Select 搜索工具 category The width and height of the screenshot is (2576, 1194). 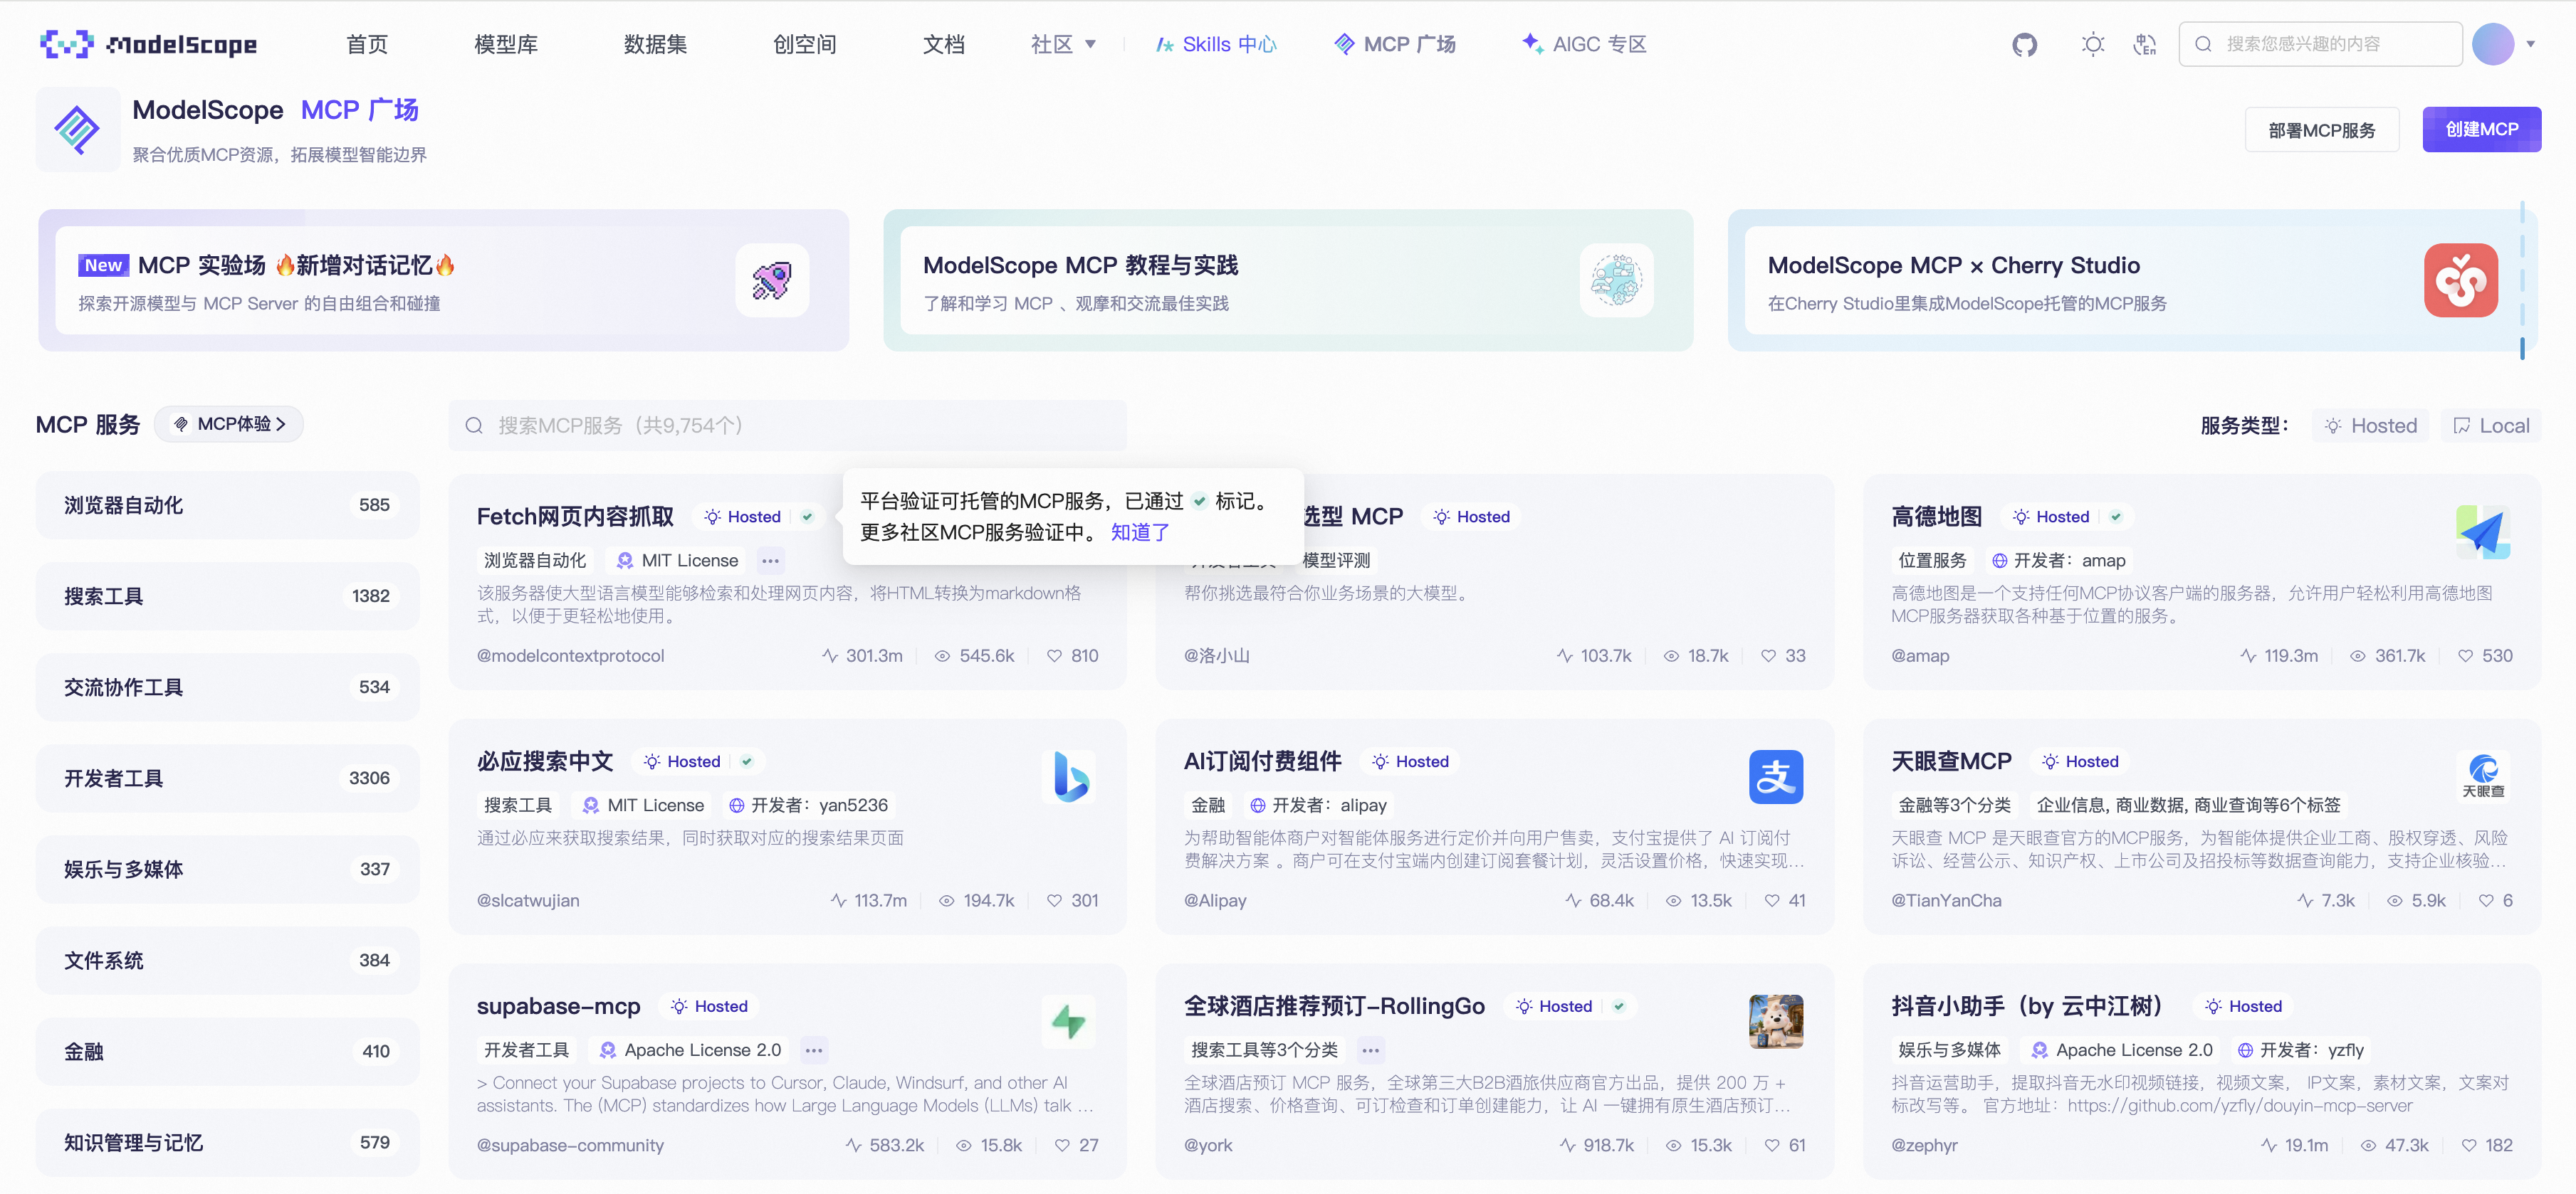click(x=227, y=596)
